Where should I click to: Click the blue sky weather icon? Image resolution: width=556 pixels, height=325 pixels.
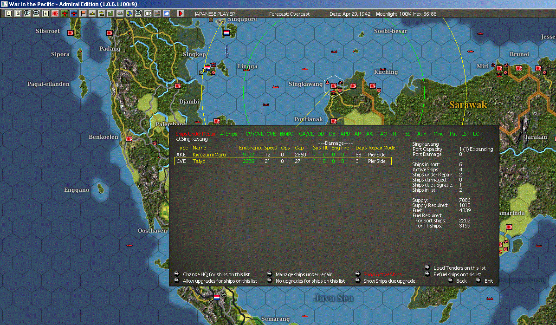166,13
